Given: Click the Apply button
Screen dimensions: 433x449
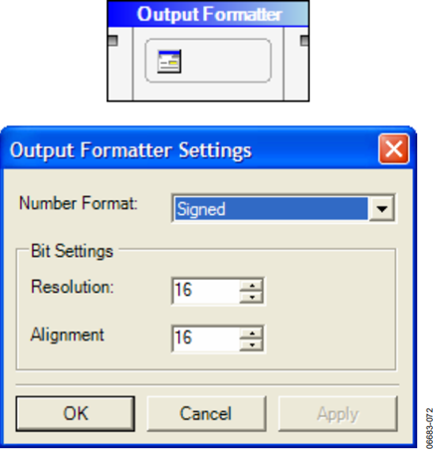Looking at the screenshot, I should click(337, 413).
